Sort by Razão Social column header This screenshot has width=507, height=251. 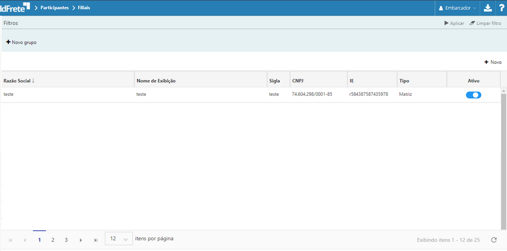click(x=19, y=81)
